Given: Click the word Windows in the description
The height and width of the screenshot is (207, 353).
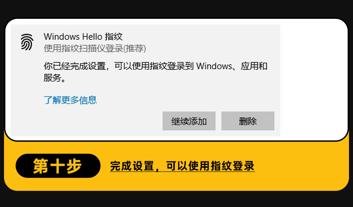Looking at the screenshot, I should click(214, 66).
